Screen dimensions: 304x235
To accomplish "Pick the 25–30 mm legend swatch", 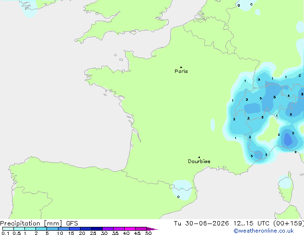I will (97, 229).
